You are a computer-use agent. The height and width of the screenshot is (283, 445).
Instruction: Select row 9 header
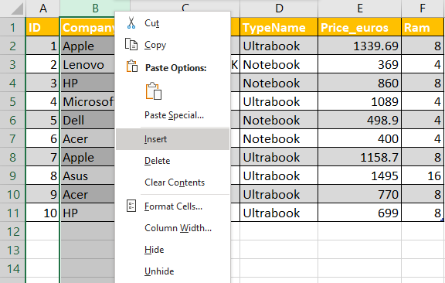(13, 176)
